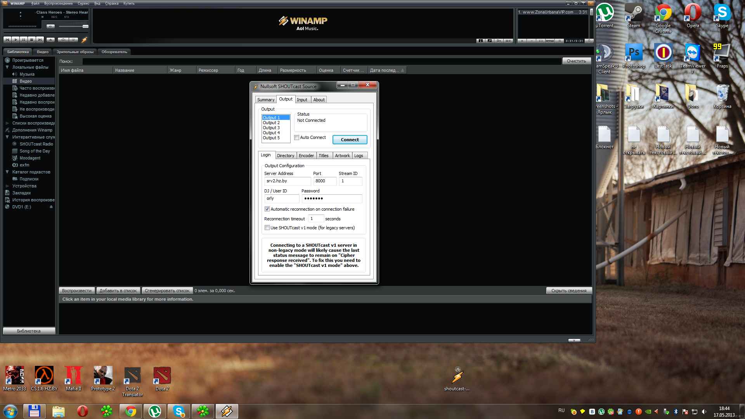Viewport: 745px width, 419px height.
Task: Click the magnifier search icon under visualization
Action: [x=490, y=41]
